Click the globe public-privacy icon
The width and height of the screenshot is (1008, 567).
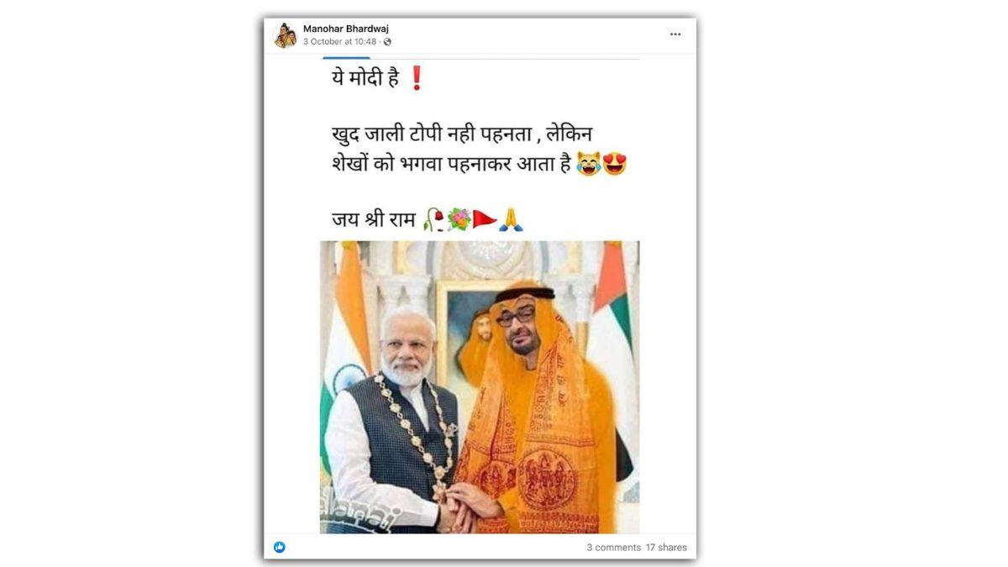click(x=387, y=42)
